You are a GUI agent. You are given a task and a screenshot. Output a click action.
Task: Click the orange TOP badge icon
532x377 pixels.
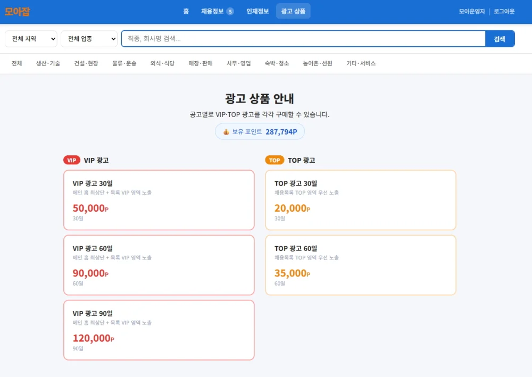pyautogui.click(x=275, y=160)
